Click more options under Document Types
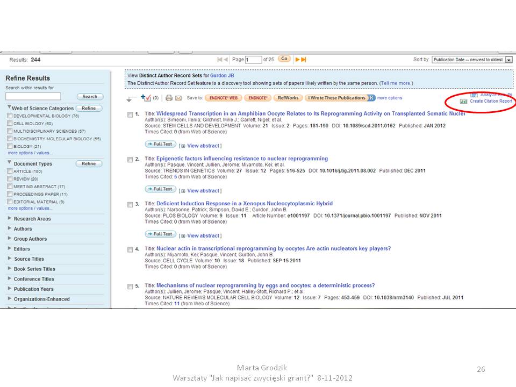Screen dimensions: 516x387 coord(30,209)
